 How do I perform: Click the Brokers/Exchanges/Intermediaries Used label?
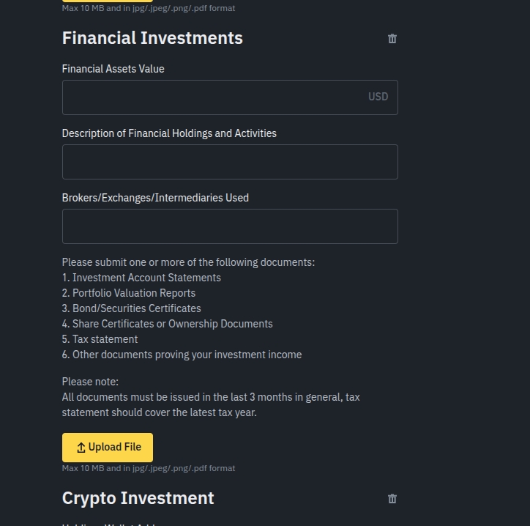click(x=155, y=198)
